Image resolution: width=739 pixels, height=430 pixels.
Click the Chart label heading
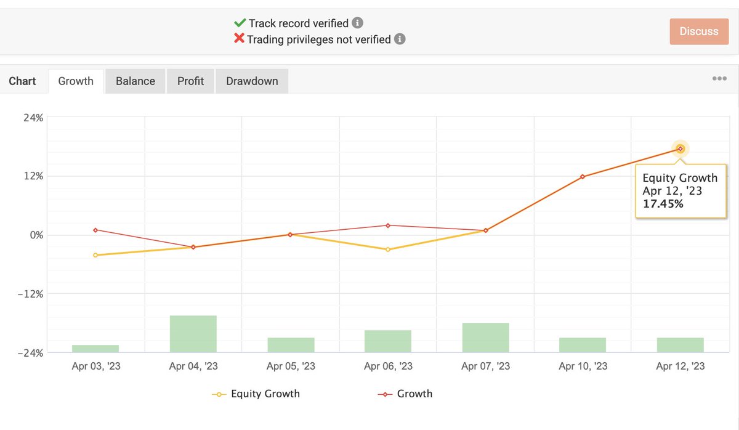(x=22, y=81)
